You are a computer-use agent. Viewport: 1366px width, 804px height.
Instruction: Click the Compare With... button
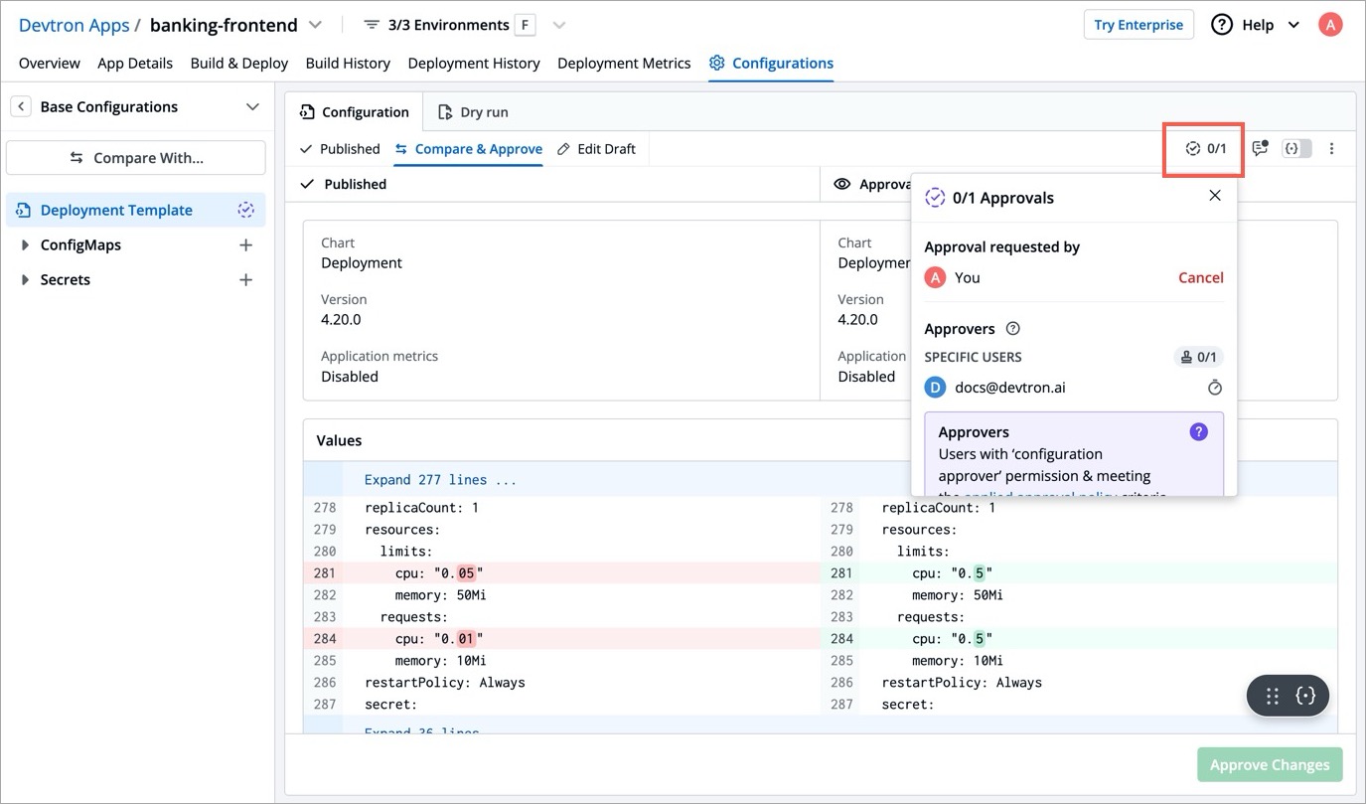coord(136,158)
